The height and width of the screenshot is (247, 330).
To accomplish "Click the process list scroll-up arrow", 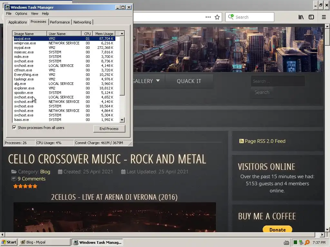I will click(122, 33).
